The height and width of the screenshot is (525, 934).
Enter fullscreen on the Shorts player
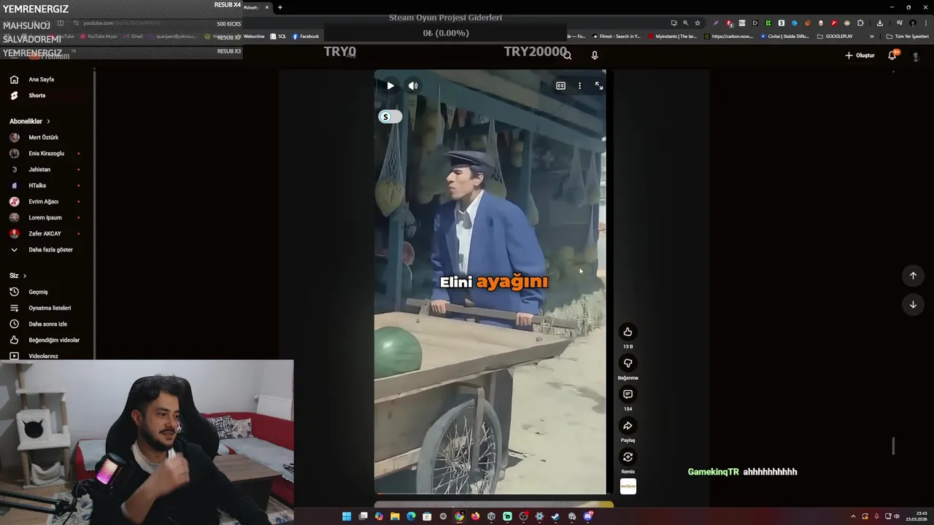pos(599,86)
